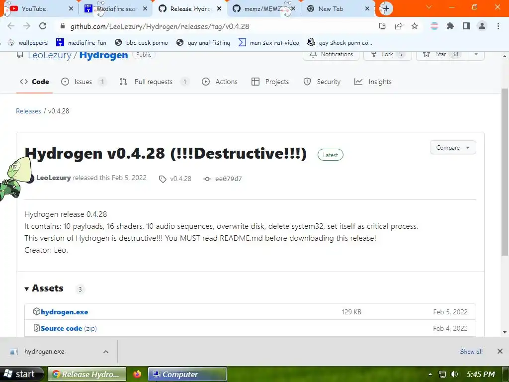509x382 pixels.
Task: Toggle the browser side panel icon
Action: tap(466, 26)
